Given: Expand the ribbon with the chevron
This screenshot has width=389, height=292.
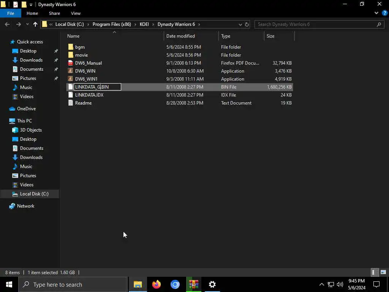Looking at the screenshot, I should point(376,13).
